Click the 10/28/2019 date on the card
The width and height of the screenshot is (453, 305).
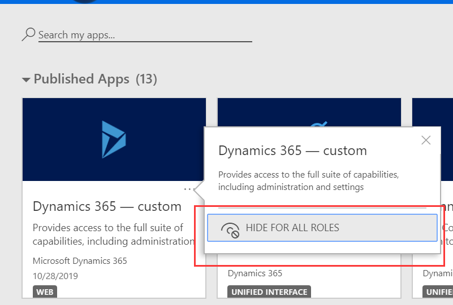pos(55,276)
